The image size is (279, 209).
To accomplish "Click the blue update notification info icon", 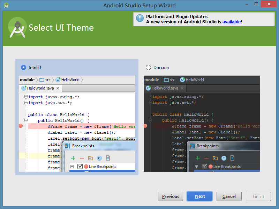I will tap(140, 18).
